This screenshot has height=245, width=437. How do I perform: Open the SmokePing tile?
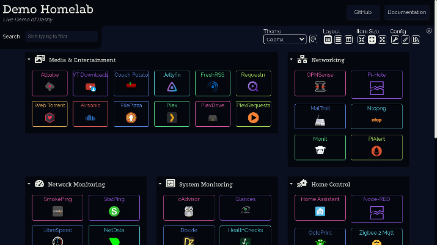pyautogui.click(x=57, y=207)
